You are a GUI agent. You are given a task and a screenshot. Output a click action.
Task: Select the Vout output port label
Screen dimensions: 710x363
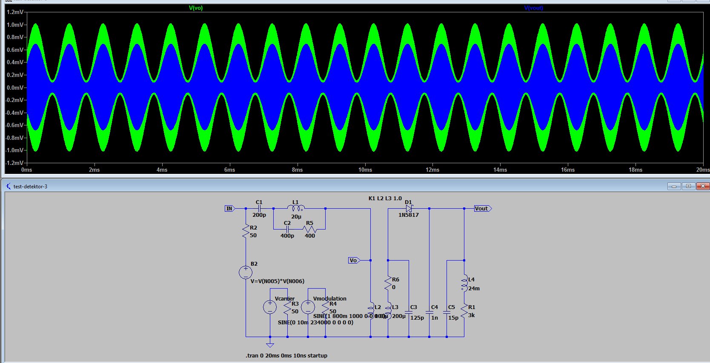(483, 209)
